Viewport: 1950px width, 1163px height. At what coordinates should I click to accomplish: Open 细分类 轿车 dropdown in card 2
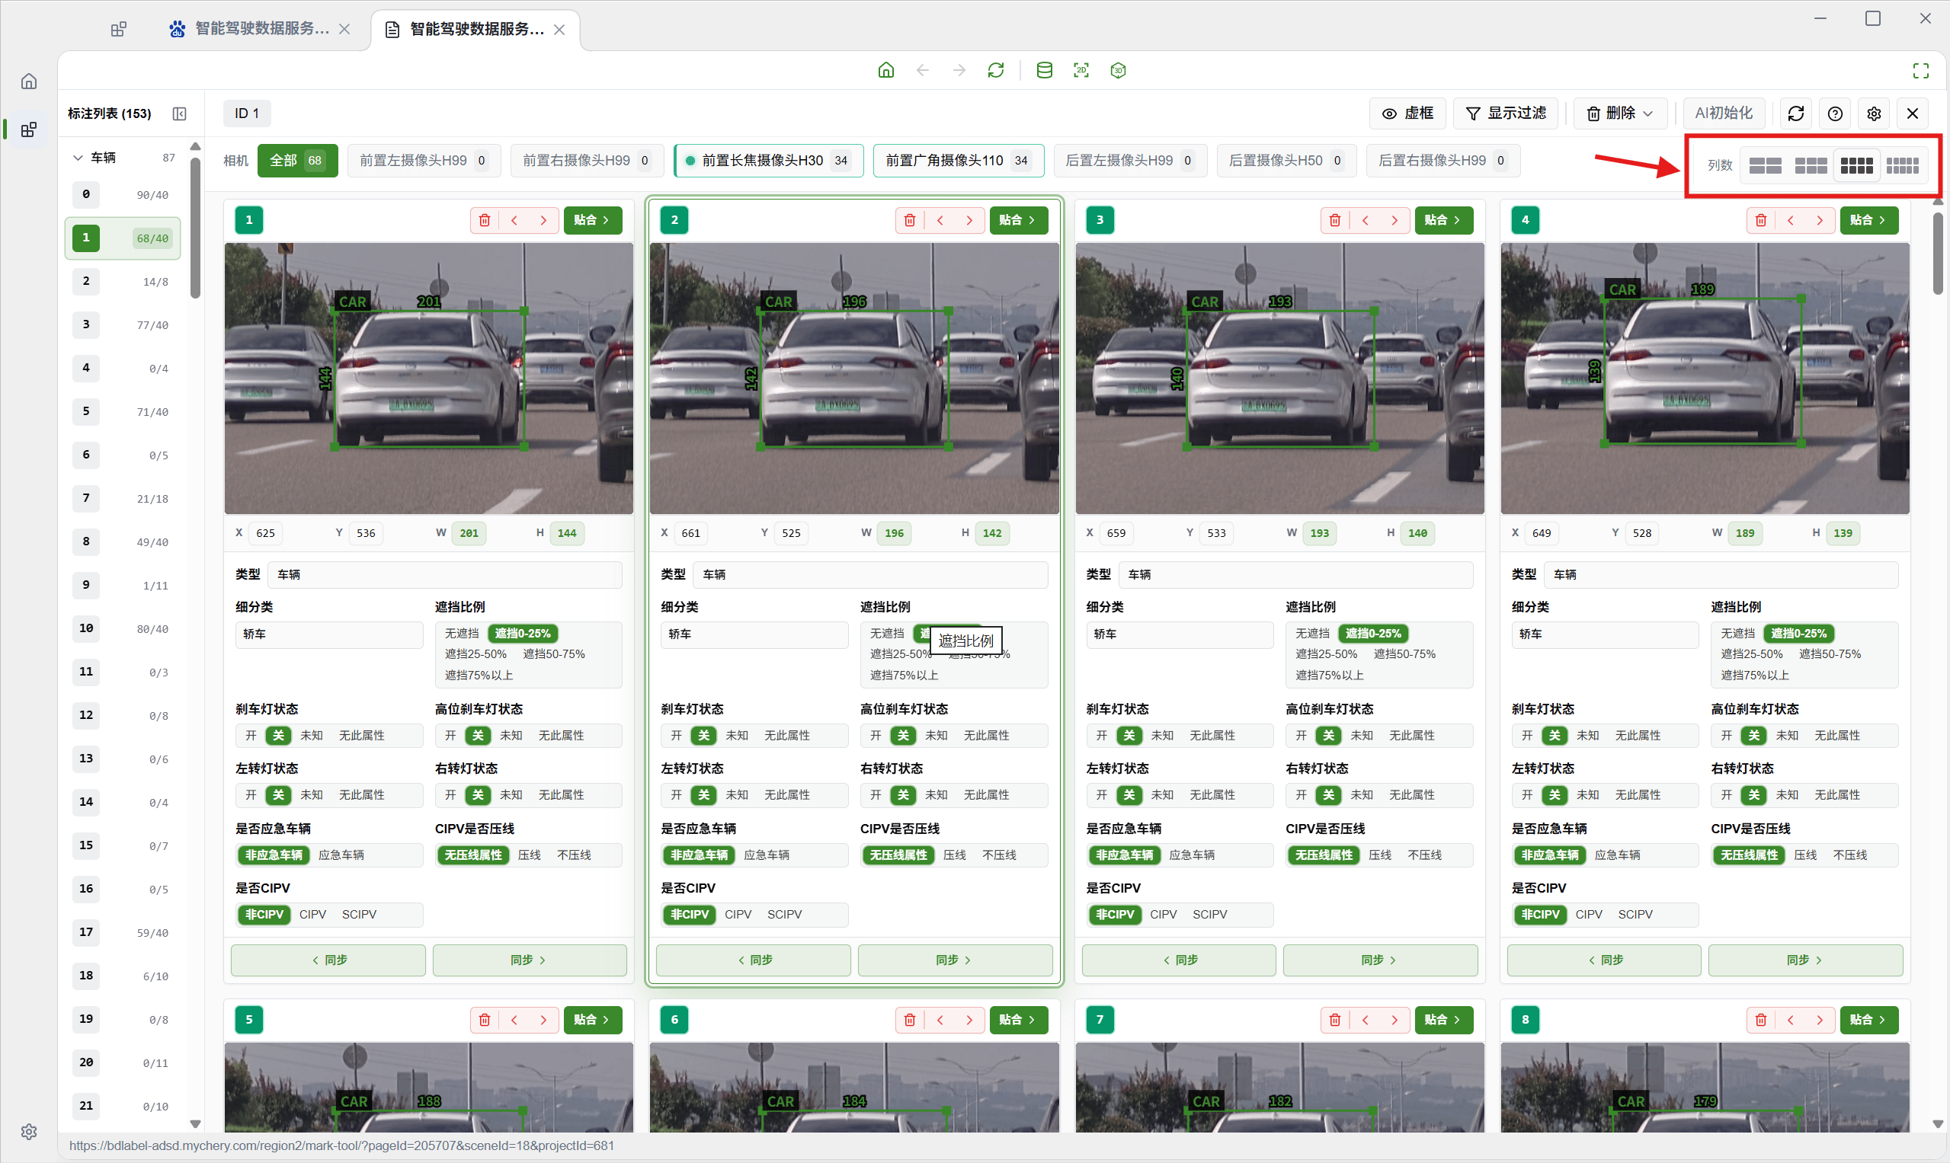(754, 634)
